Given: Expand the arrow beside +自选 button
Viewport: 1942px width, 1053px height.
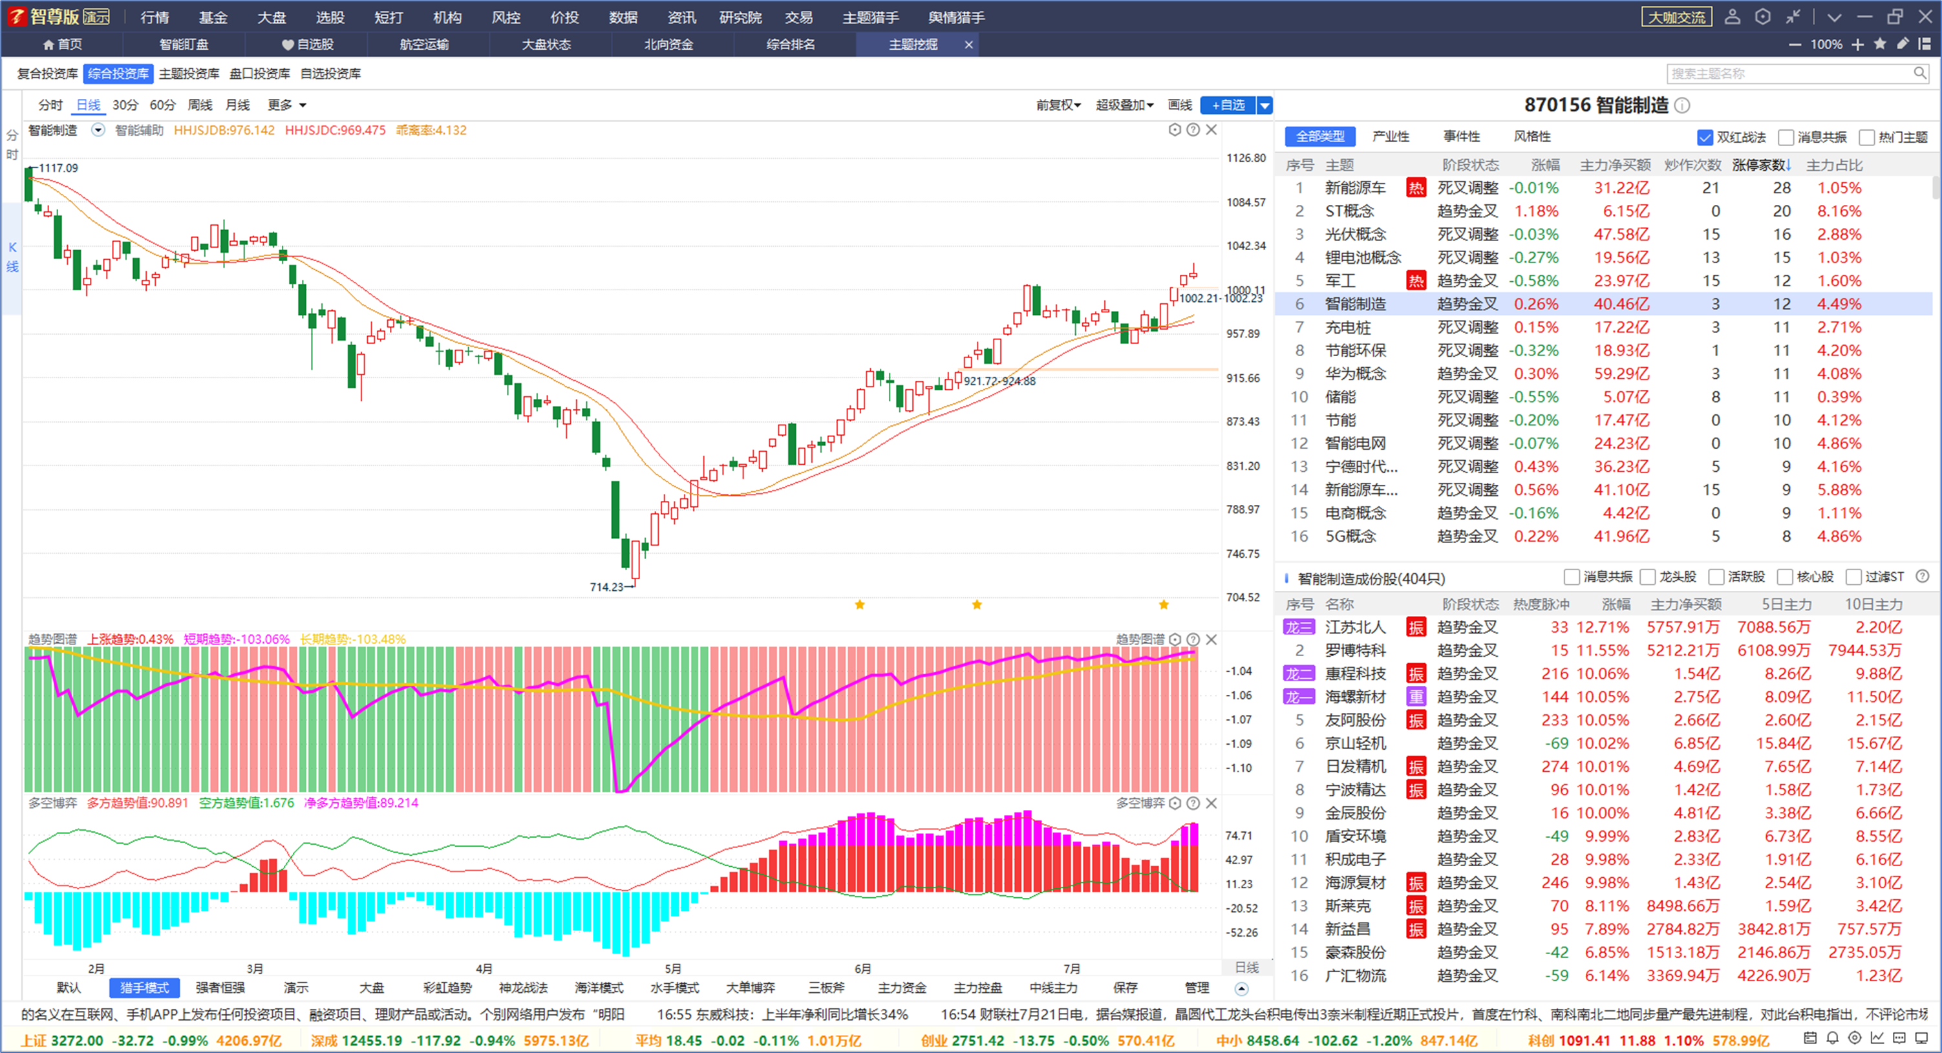Looking at the screenshot, I should [1265, 105].
